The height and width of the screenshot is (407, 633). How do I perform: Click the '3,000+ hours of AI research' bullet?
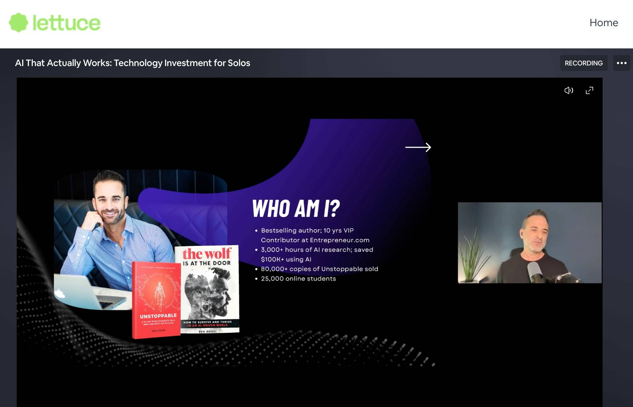point(317,250)
